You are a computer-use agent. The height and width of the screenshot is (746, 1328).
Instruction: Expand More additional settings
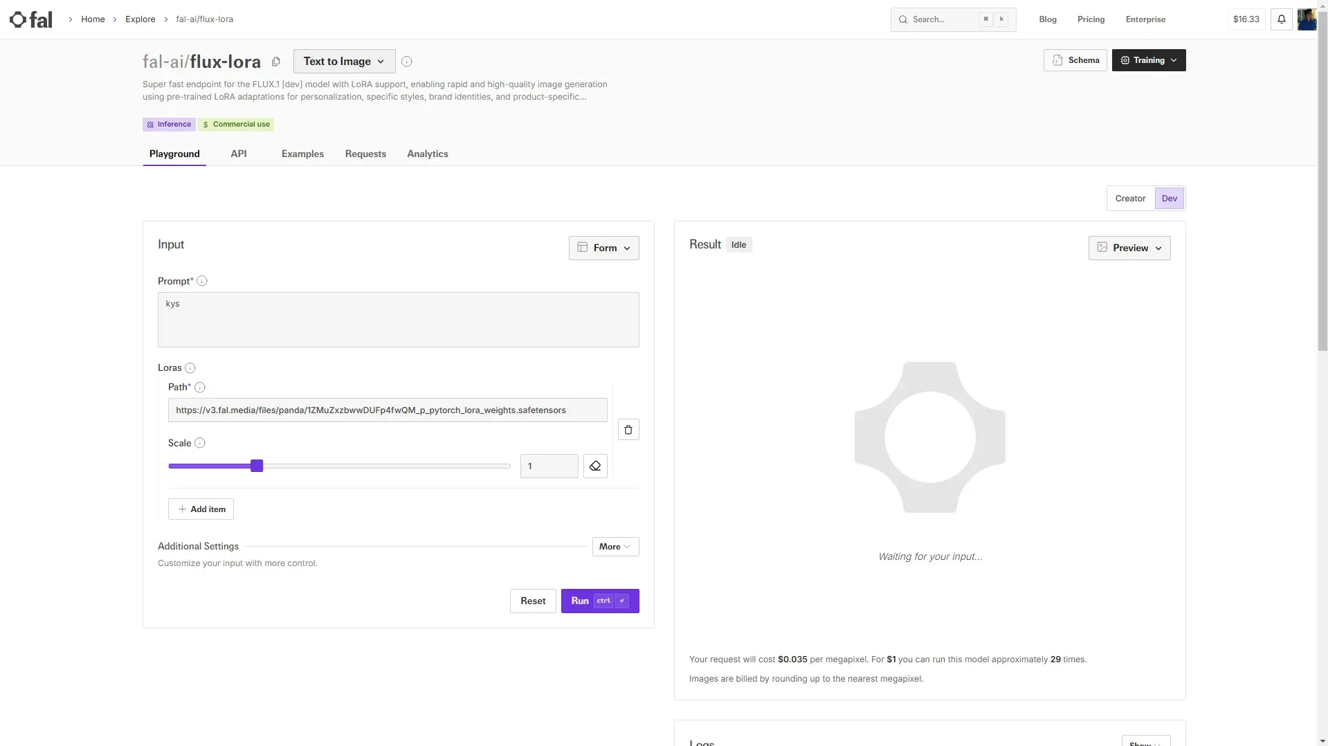(615, 547)
